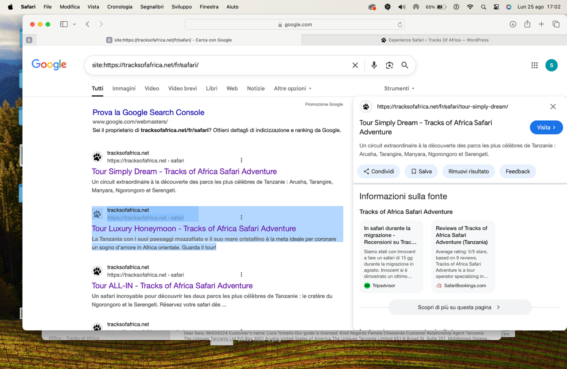567x369 pixels.
Task: Click the pinned Google tab icon
Action: click(x=29, y=40)
